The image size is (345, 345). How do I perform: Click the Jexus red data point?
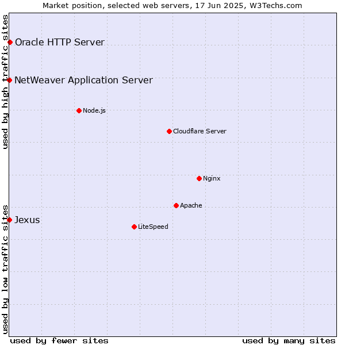[9, 220]
